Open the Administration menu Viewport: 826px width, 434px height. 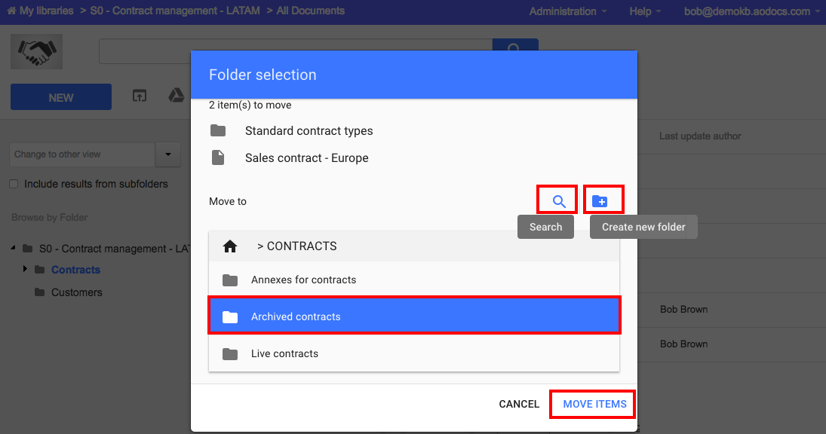pos(568,11)
